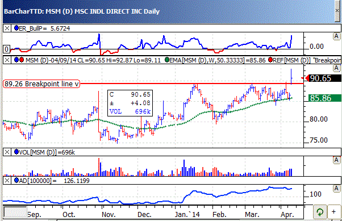342x221 pixels.
Task: Click the AD[100000]= 126.1199 label
Action: 55,181
